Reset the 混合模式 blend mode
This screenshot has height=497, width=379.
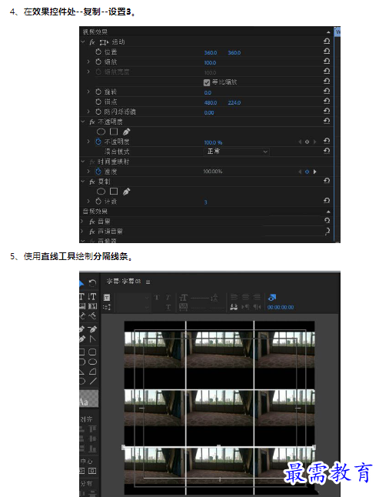click(x=327, y=152)
